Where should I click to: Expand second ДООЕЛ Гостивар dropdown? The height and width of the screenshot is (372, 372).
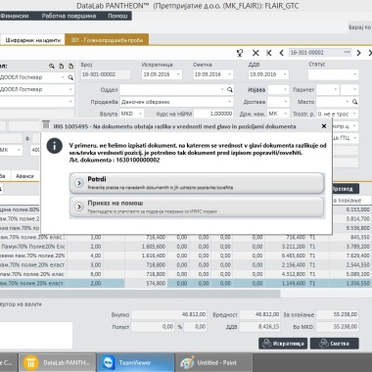click(70, 89)
